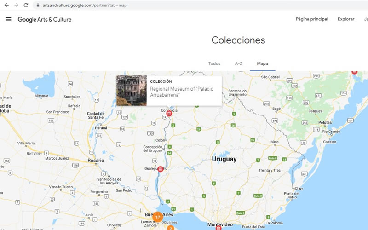Click the Concepción del Uruguay label
368x230 pixels.
pyautogui.click(x=153, y=149)
